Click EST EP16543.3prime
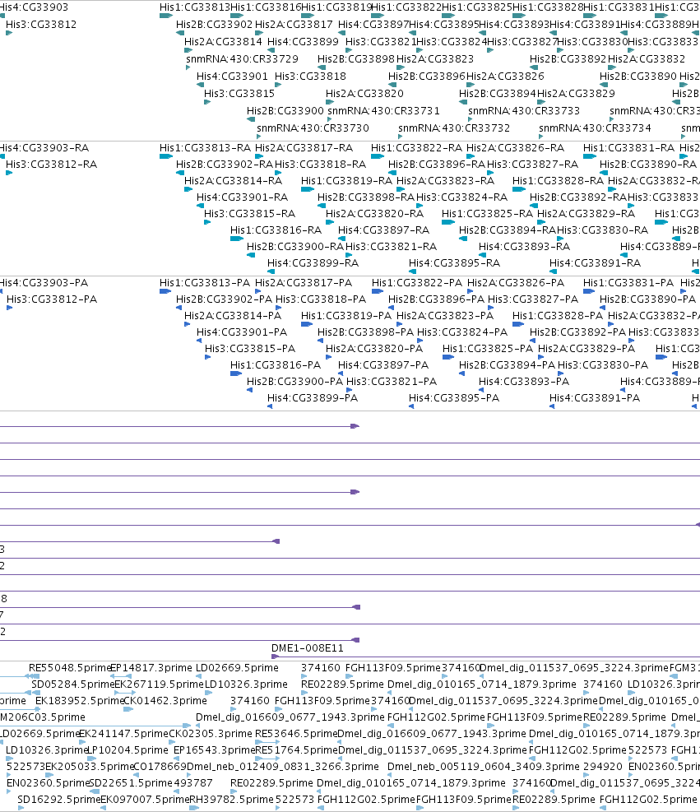Screen dimensions: 700x812 coord(215,749)
